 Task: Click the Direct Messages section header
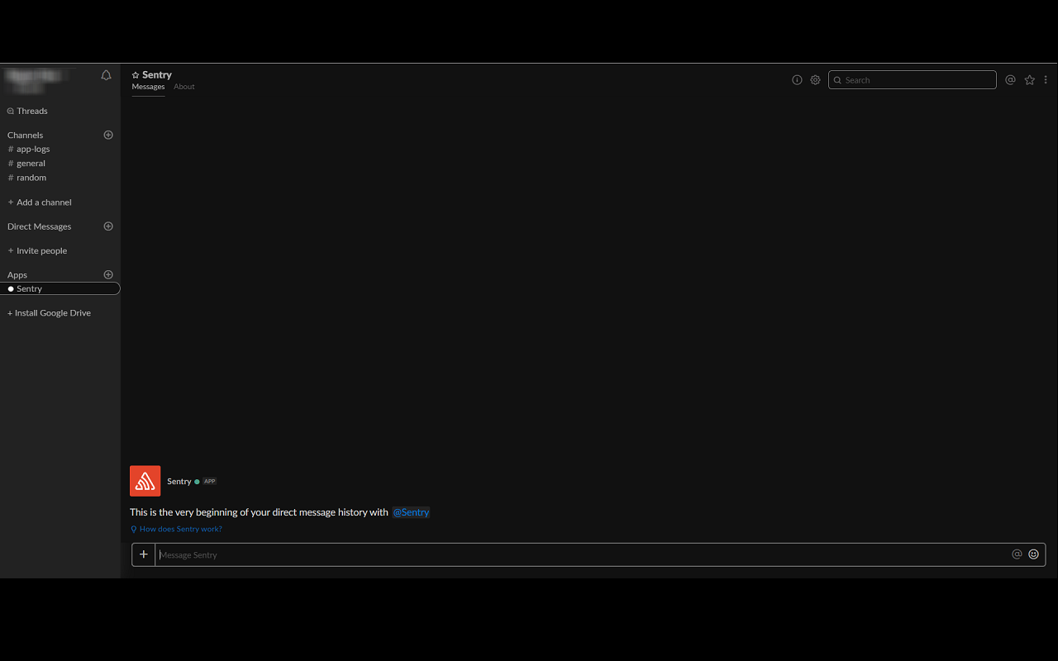(x=39, y=226)
